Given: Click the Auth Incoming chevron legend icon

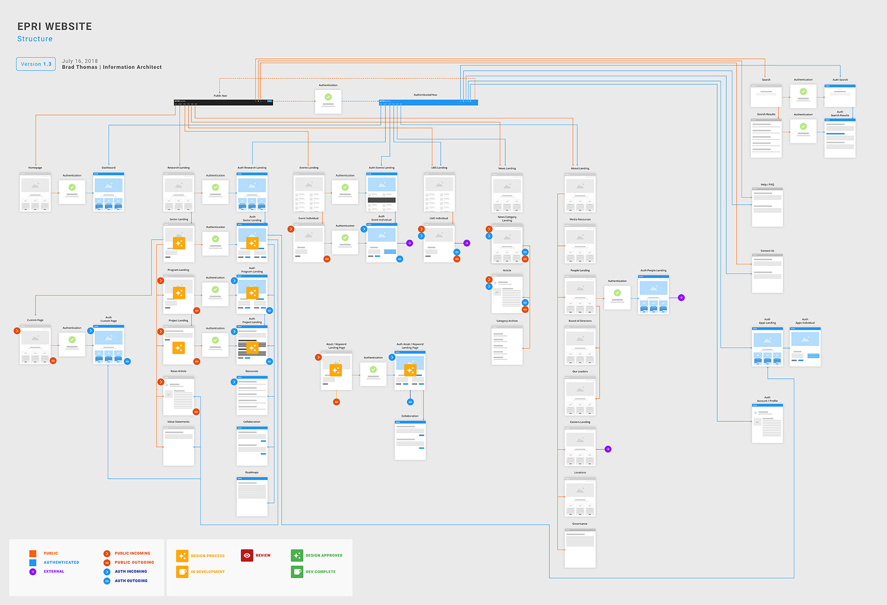Looking at the screenshot, I should (x=107, y=572).
